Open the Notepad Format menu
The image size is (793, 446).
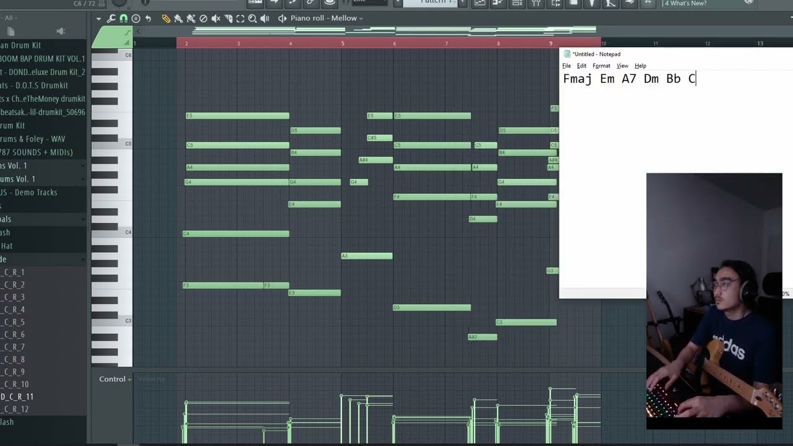tap(601, 66)
